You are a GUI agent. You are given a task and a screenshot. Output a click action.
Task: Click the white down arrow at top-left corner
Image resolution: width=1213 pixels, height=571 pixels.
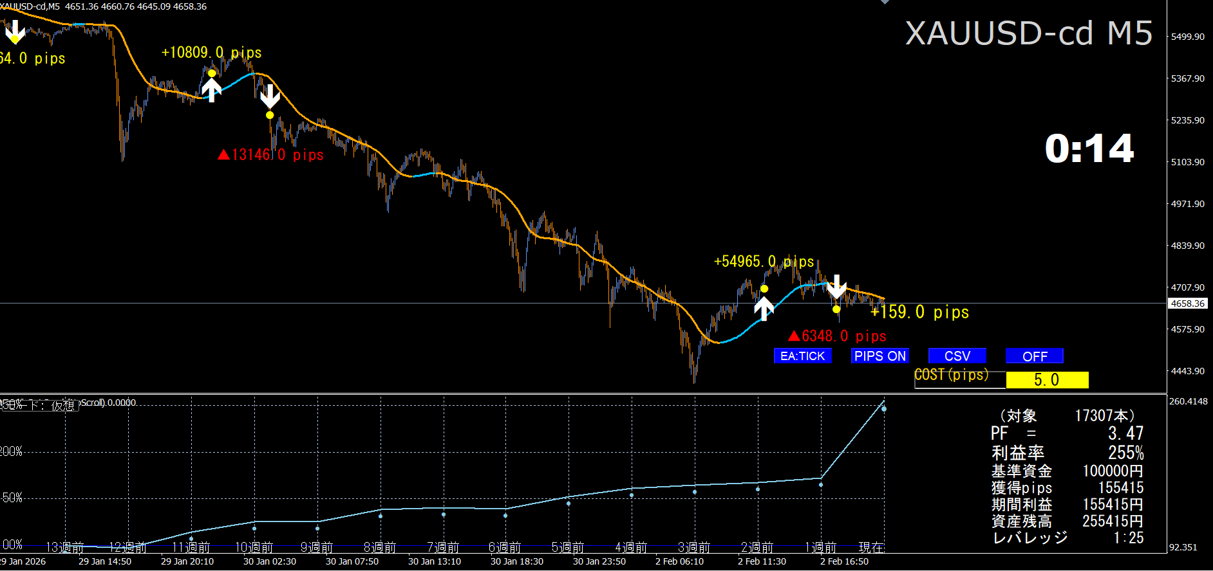pos(14,30)
